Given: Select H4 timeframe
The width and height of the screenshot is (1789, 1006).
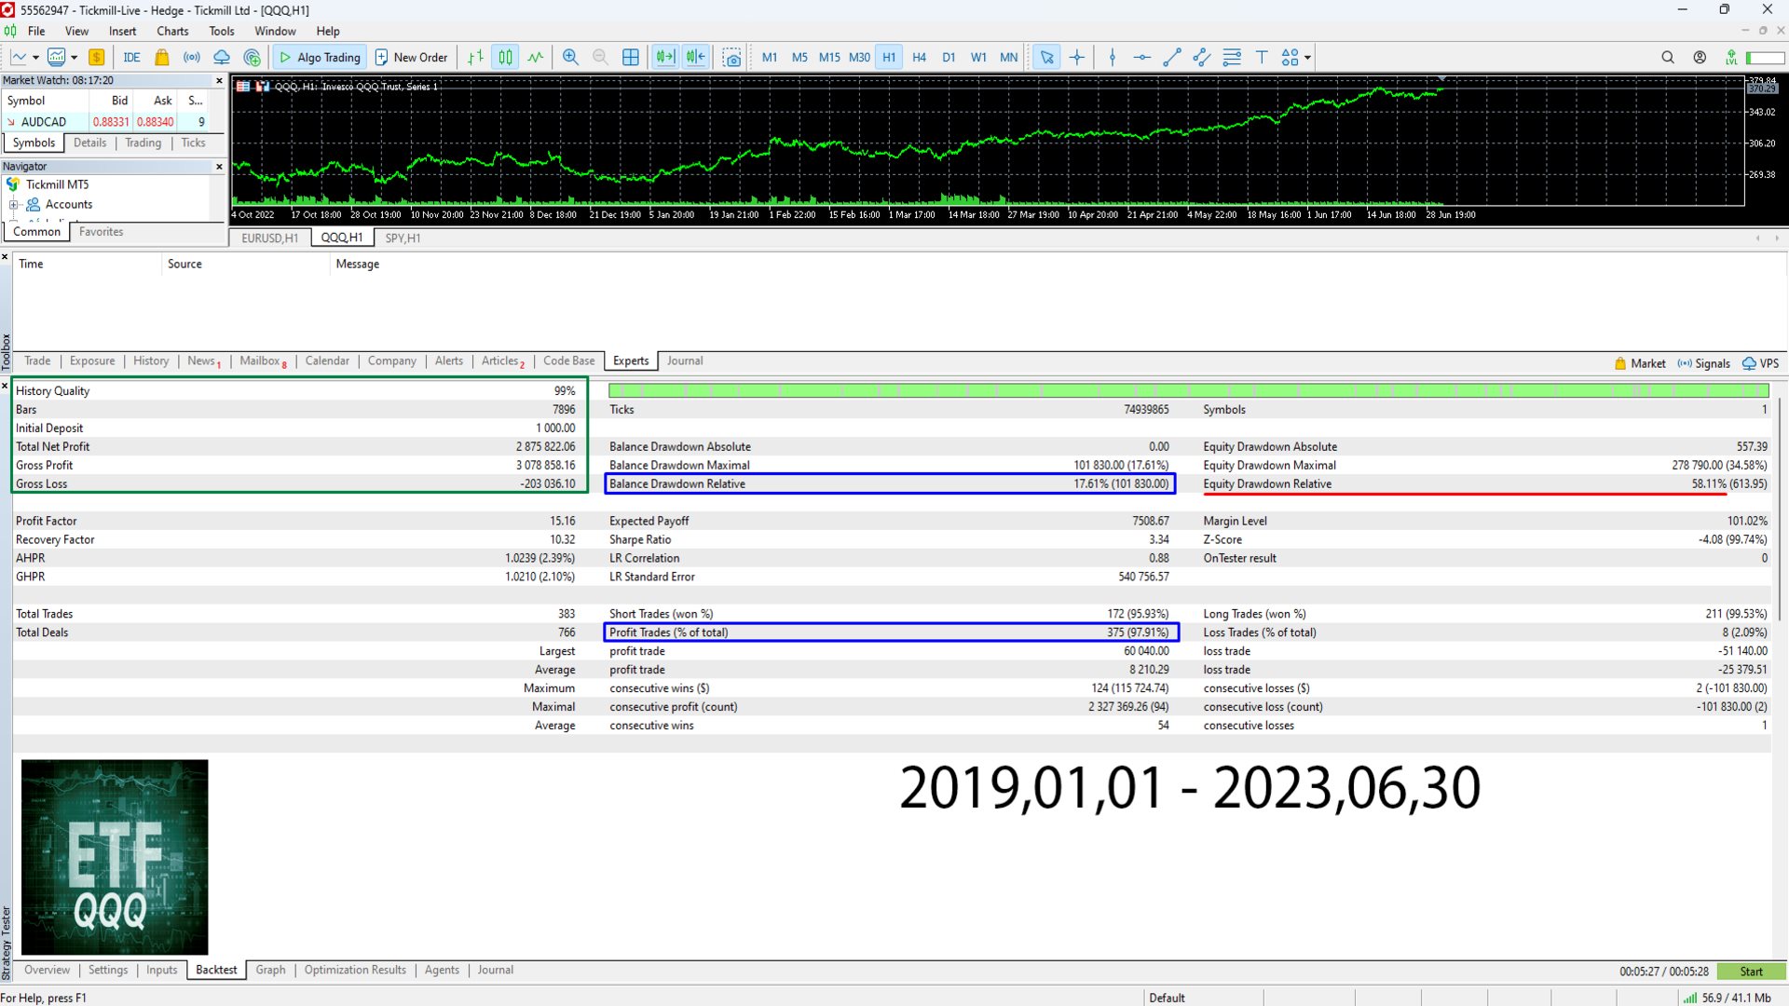Looking at the screenshot, I should tap(919, 57).
